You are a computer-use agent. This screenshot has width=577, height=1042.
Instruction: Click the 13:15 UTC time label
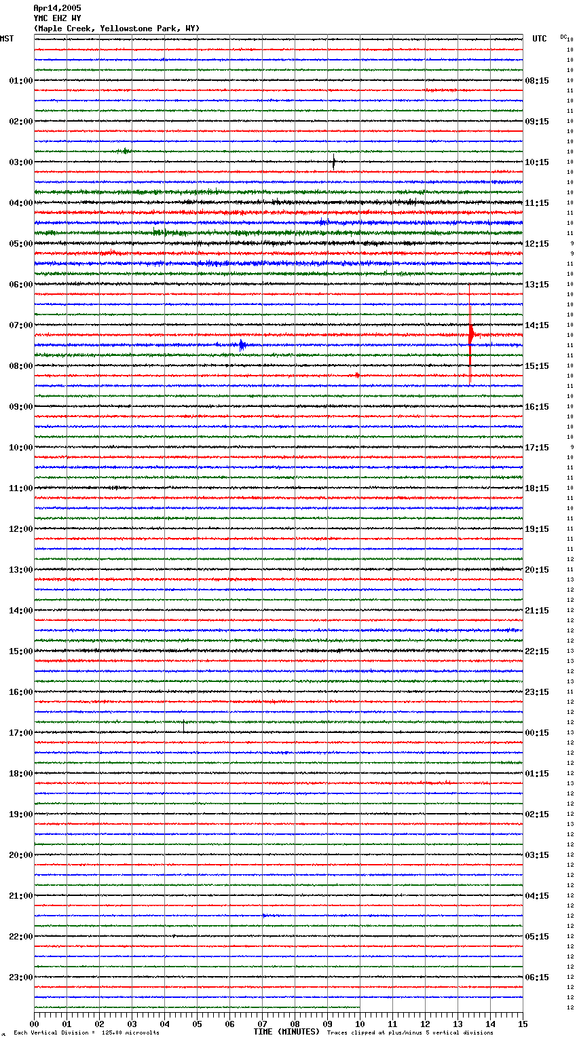537,285
